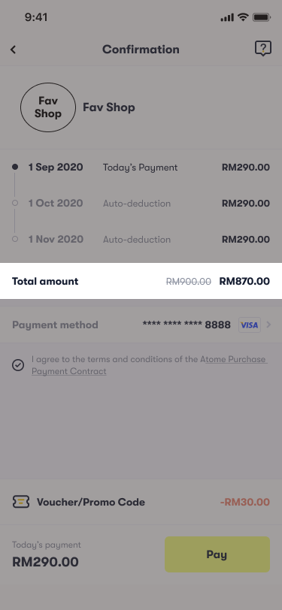
Task: Open the Voucher/Promo Code row
Action: [141, 502]
